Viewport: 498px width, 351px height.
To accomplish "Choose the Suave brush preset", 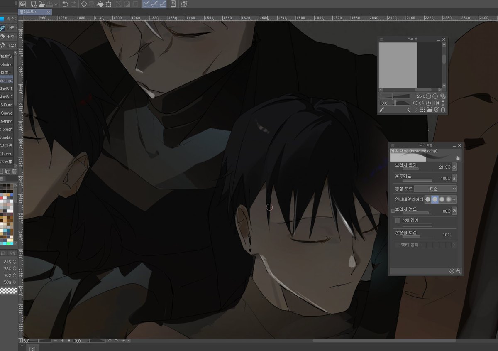I will tap(7, 113).
